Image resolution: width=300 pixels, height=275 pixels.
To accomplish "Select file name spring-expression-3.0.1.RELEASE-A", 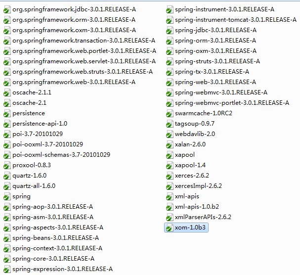I will tap(62, 269).
